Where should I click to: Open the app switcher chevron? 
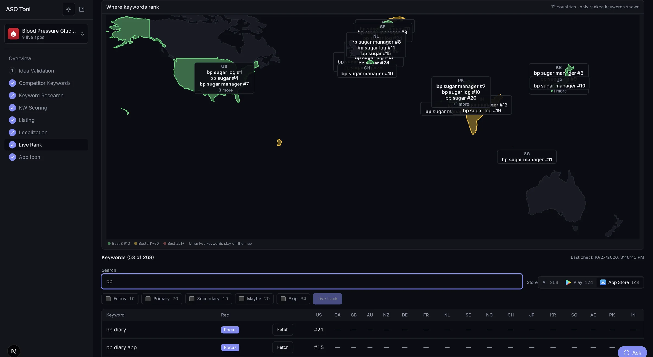[x=82, y=34]
